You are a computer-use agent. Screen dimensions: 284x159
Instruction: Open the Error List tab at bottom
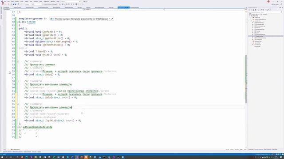coord(34,151)
